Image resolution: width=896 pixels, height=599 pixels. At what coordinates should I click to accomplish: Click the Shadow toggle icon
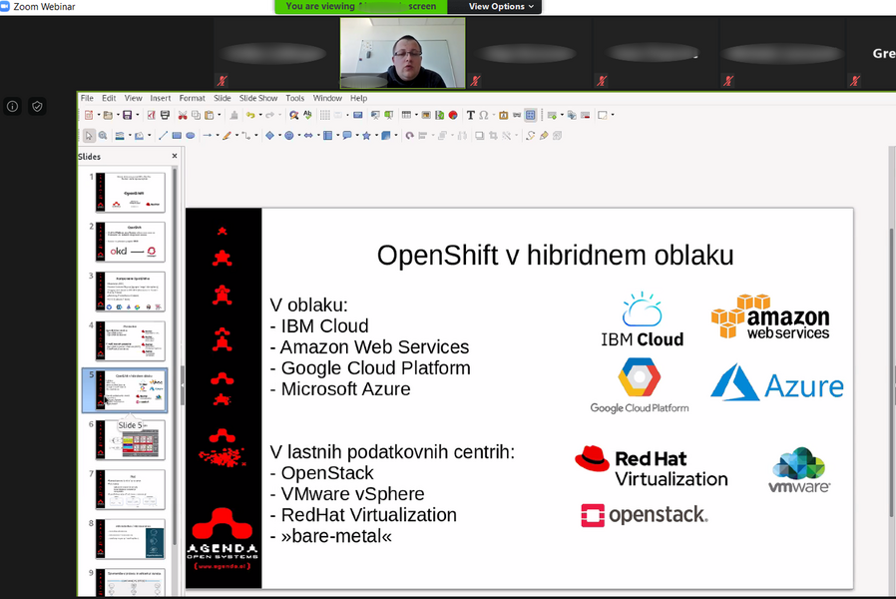[479, 136]
